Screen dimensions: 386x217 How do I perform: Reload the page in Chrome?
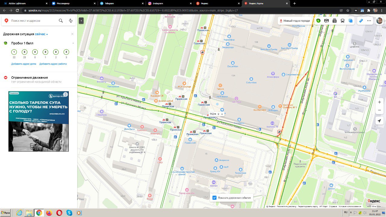click(x=18, y=10)
